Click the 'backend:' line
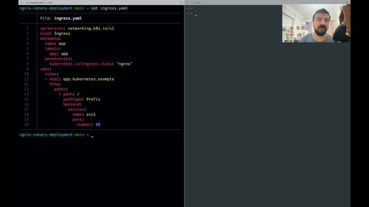This screenshot has width=369, height=207. [72, 105]
